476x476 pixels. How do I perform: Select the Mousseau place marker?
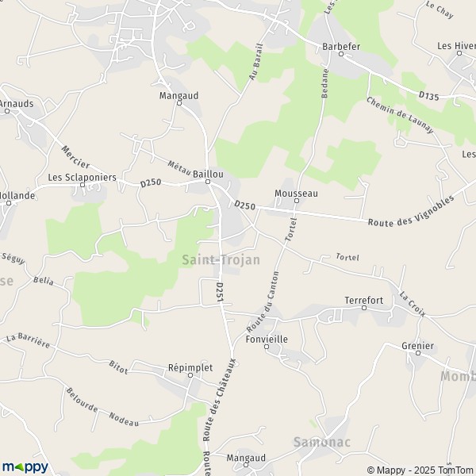tap(297, 201)
